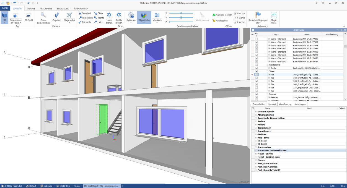Screen dimensions: 347x188
Task: Set camera to Vorderseite view
Action: point(85,18)
